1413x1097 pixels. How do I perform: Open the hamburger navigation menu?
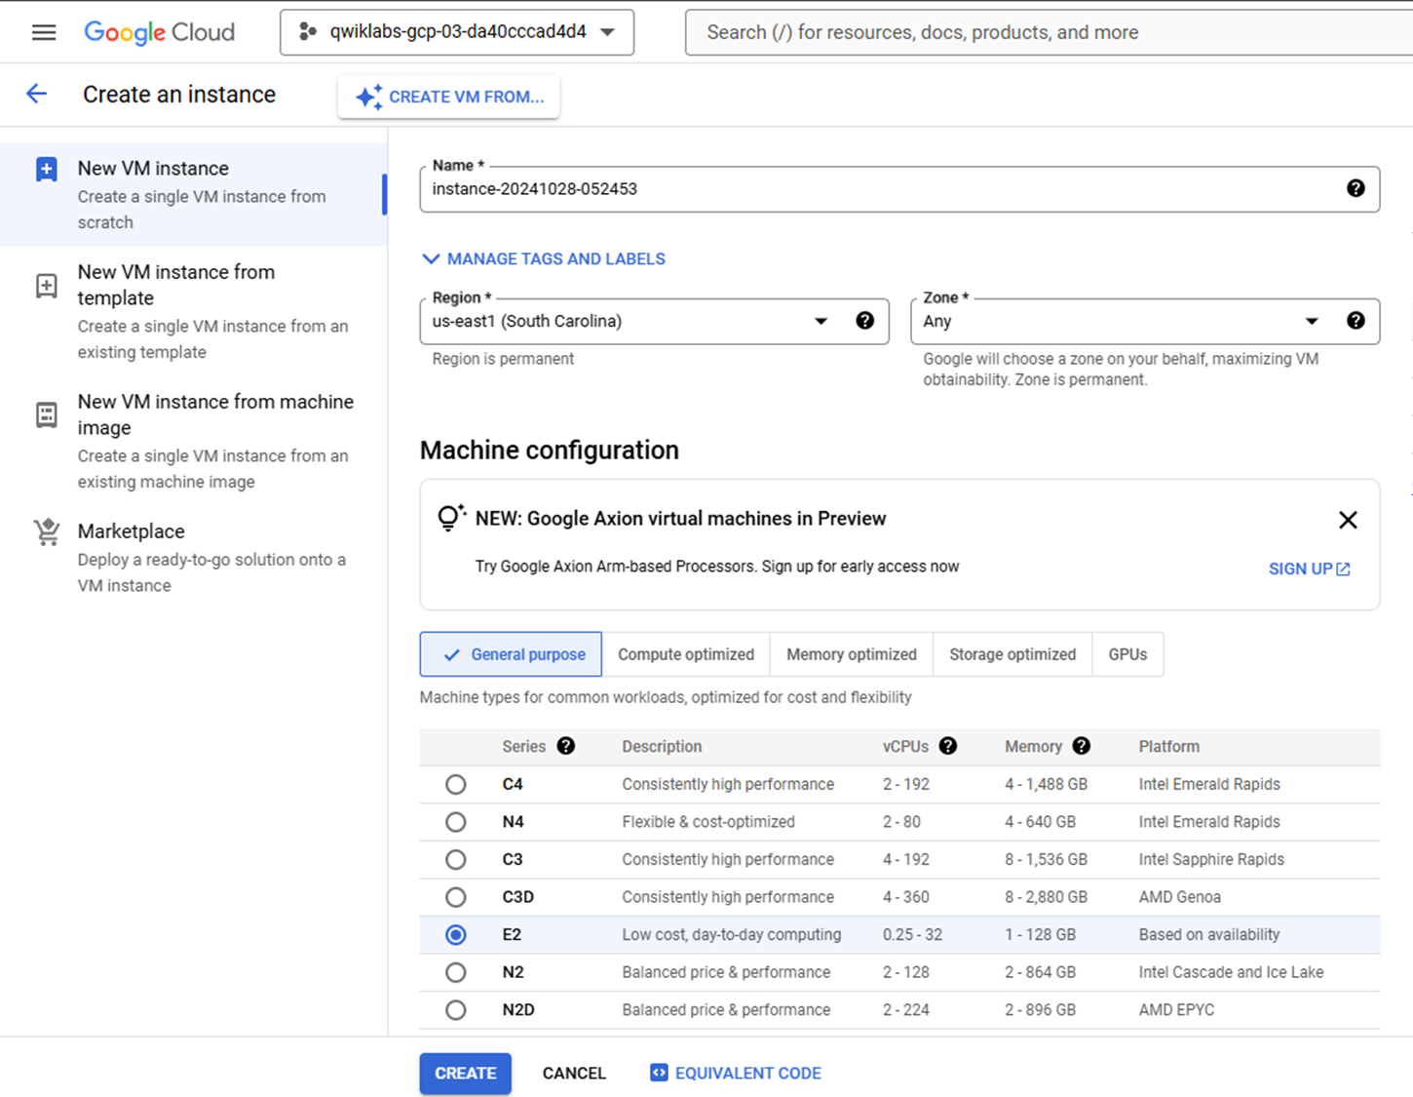44,32
